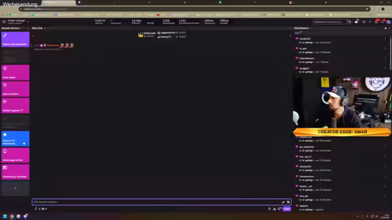Open the hamburger menu beside Stream Manager
392x220 pixels.
[4, 22]
